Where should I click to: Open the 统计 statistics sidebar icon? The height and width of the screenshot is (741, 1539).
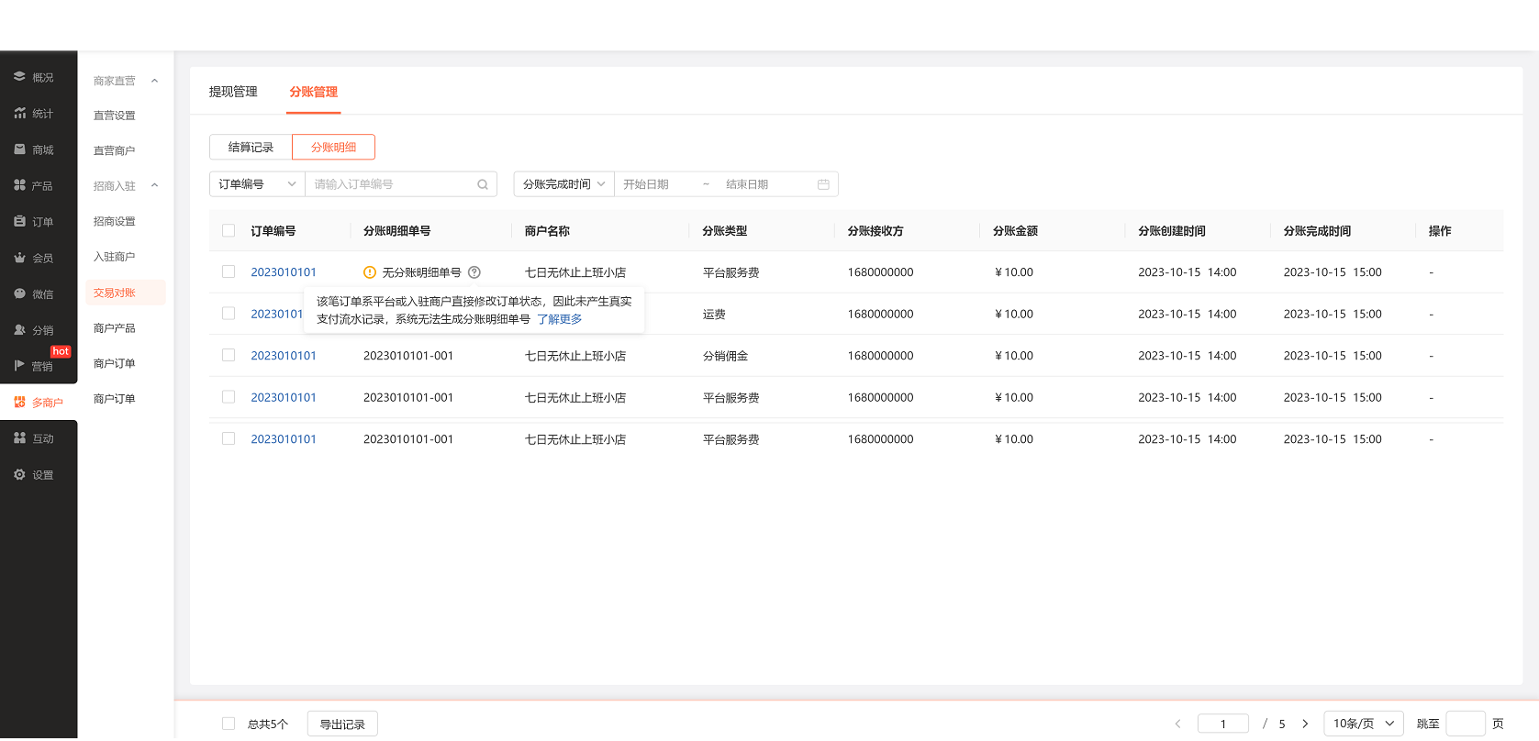19,113
